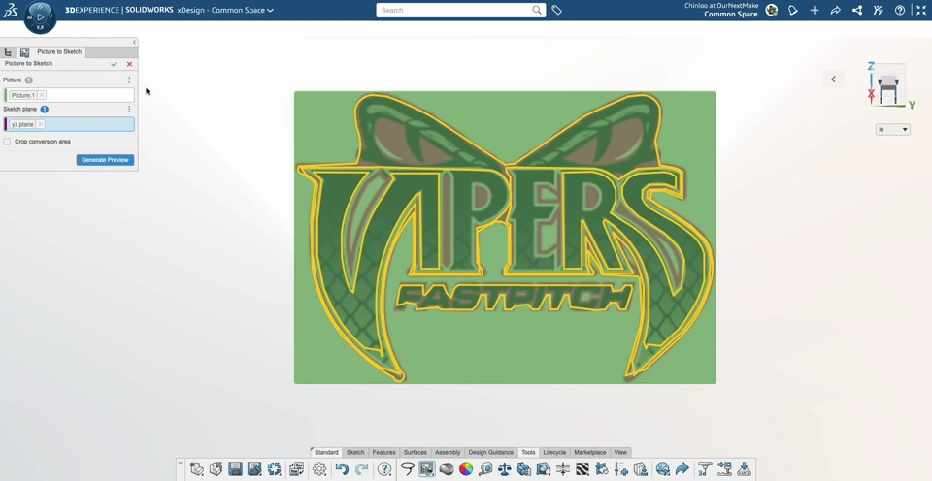Collapse the left side panel arrow

point(134,42)
